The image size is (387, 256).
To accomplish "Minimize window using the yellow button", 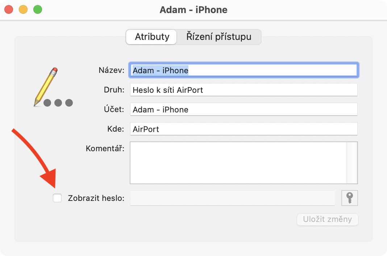I will pyautogui.click(x=23, y=10).
